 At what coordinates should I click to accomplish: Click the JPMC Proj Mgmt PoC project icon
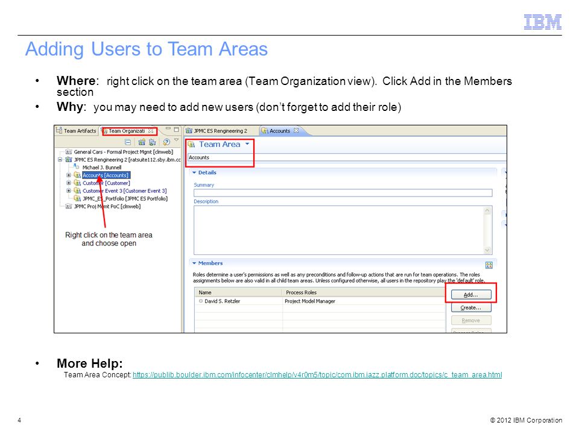tap(69, 206)
